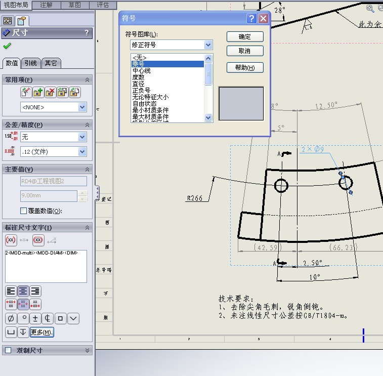The width and height of the screenshot is (383, 376).
Task: Open the tolerance type 无 dropdown
Action: (x=82, y=137)
